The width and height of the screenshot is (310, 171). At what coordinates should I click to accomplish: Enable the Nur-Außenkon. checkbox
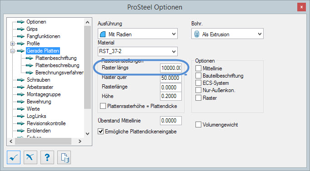[198, 90]
